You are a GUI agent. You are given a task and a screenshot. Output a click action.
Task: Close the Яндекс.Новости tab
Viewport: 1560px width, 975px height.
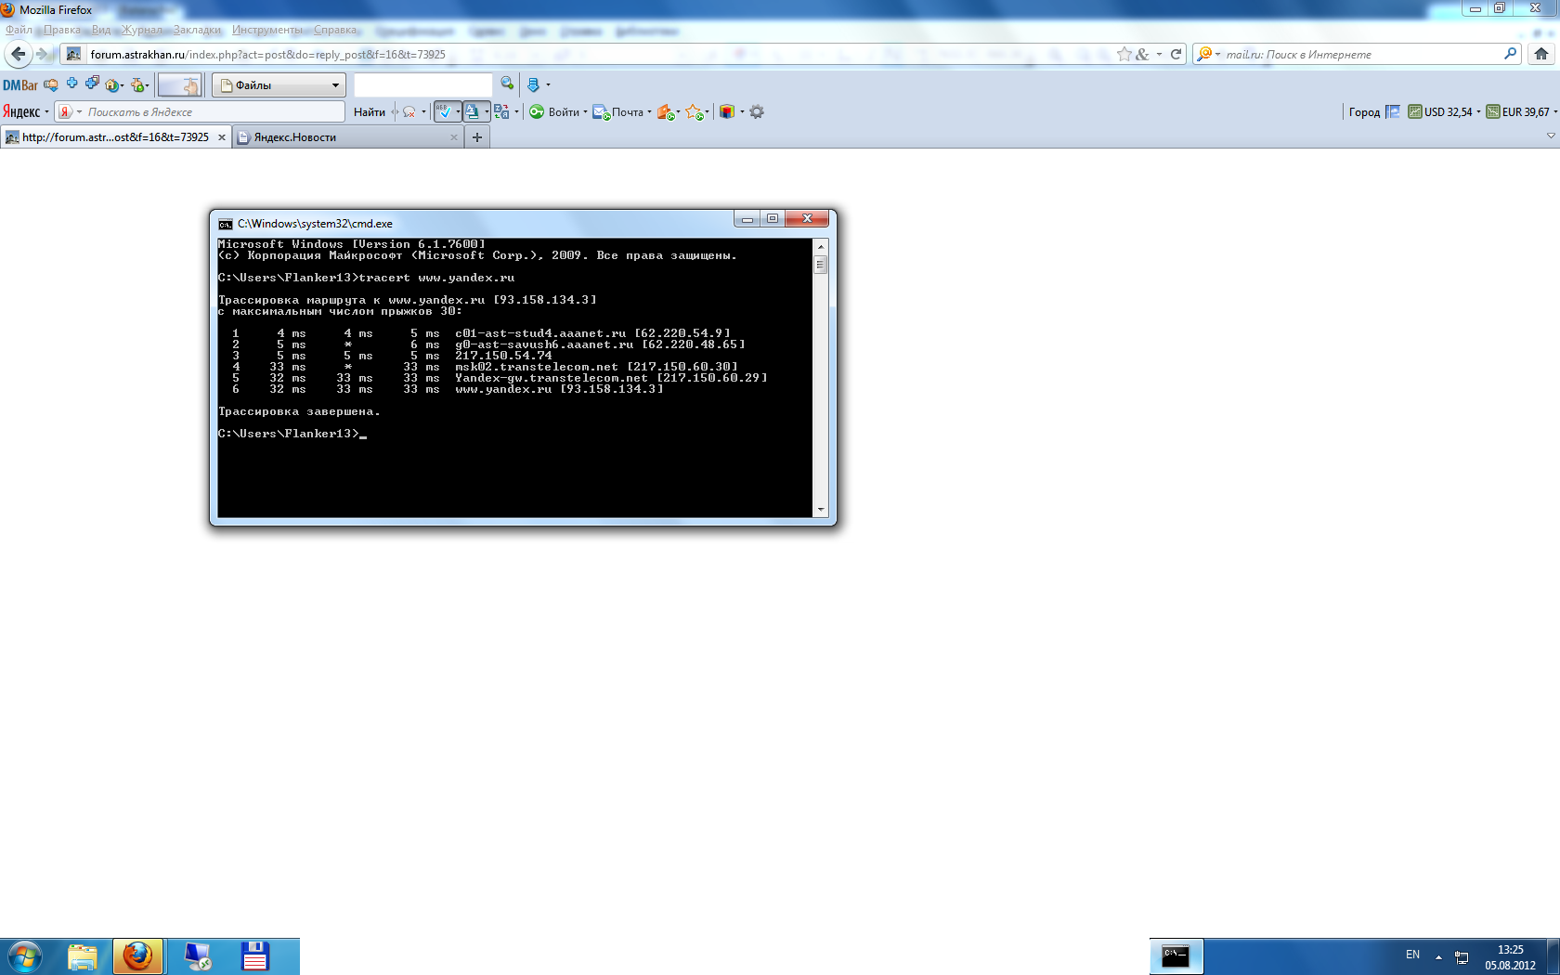pos(454,137)
